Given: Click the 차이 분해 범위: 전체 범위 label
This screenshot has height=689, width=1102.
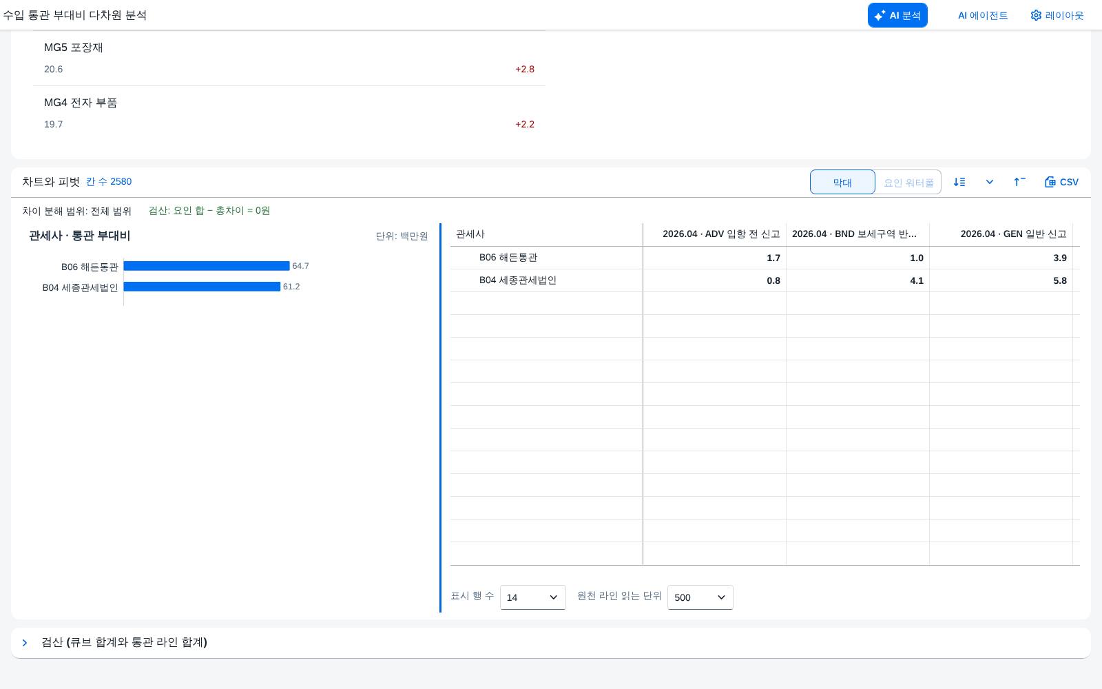Looking at the screenshot, I should pyautogui.click(x=76, y=211).
